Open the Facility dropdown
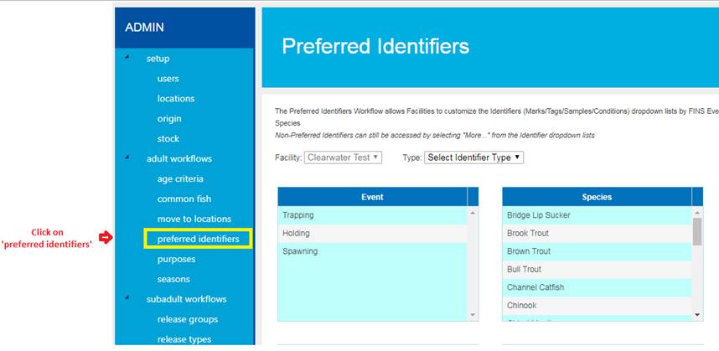This screenshot has height=351, width=719. [x=344, y=157]
